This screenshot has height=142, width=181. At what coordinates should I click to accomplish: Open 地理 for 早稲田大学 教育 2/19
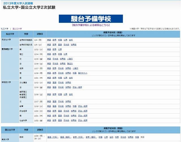click(x=74, y=106)
